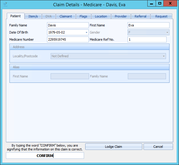Click the application icon in title bar
The height and width of the screenshot is (165, 179).
click(5, 4)
